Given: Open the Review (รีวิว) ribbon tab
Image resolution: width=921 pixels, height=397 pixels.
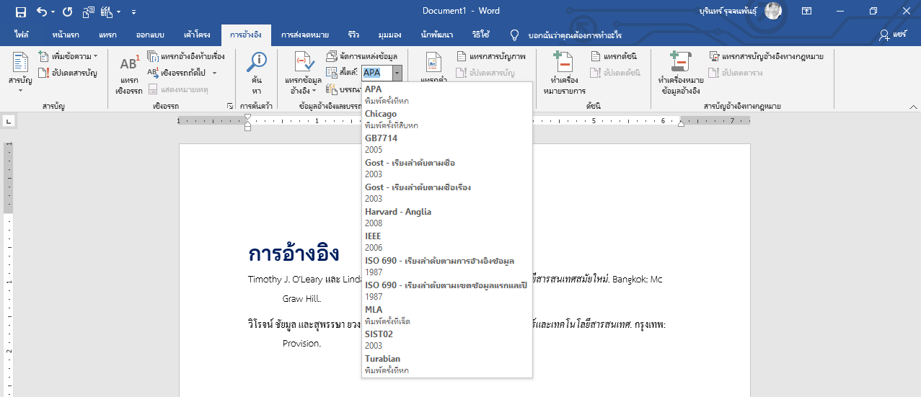Looking at the screenshot, I should (x=353, y=35).
